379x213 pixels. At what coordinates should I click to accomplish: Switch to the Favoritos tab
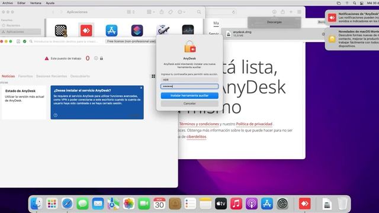[x=25, y=76]
